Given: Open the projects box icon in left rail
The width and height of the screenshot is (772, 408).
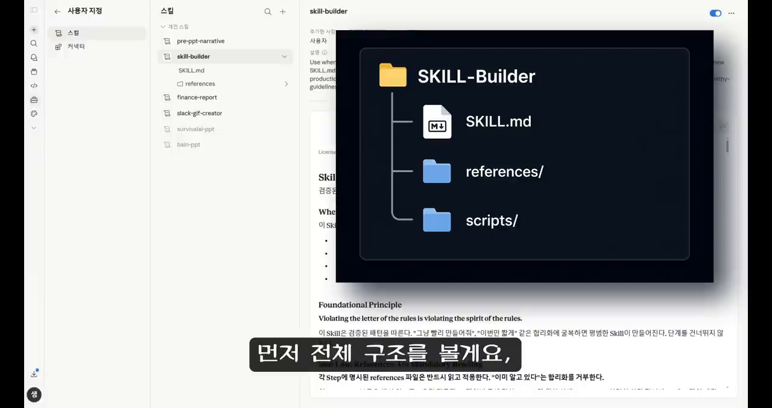Looking at the screenshot, I should coord(34,71).
